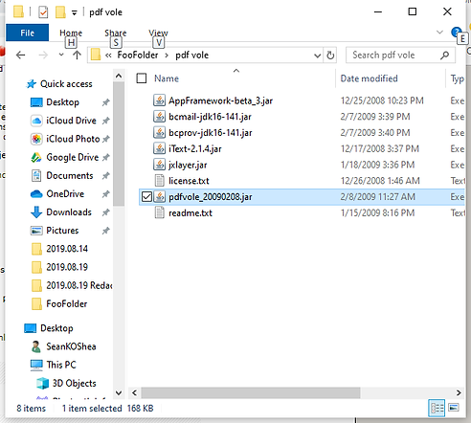Open the Share ribbon tab

click(x=116, y=33)
